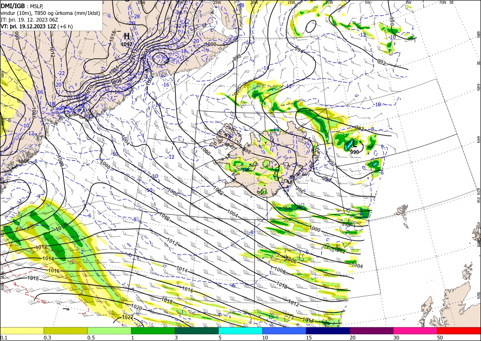
Task: Click the '0.1' legend scale value
Action: (3, 338)
